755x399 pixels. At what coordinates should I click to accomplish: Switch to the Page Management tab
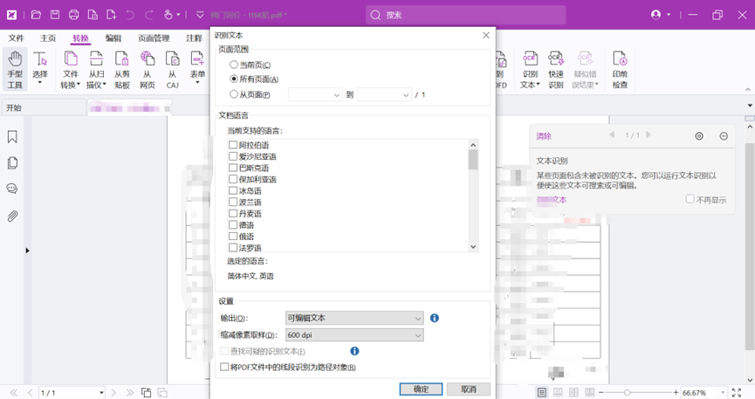pyautogui.click(x=154, y=38)
